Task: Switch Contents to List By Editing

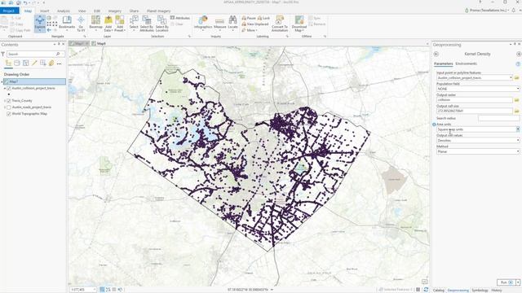Action: pyautogui.click(x=34, y=63)
